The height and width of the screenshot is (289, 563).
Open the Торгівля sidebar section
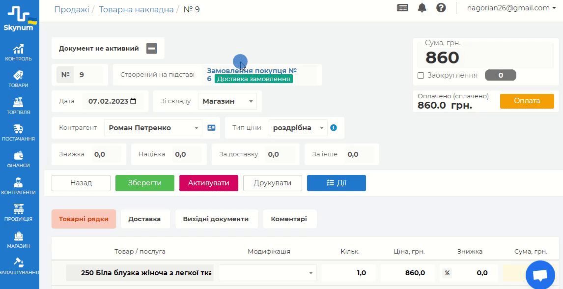click(19, 106)
